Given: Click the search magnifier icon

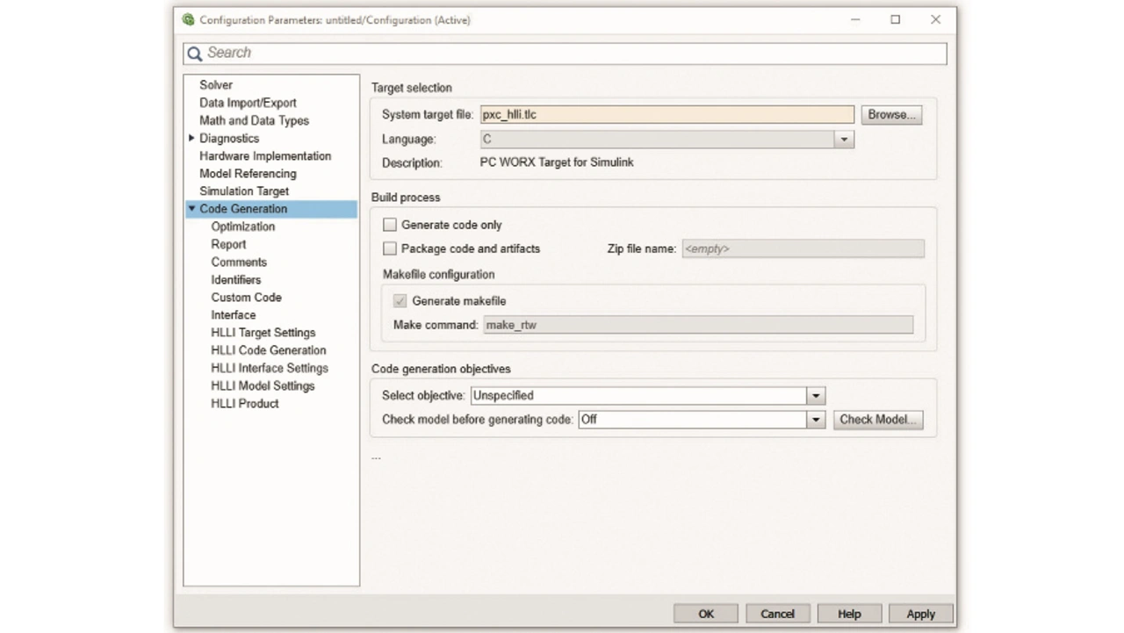Looking at the screenshot, I should click(195, 54).
